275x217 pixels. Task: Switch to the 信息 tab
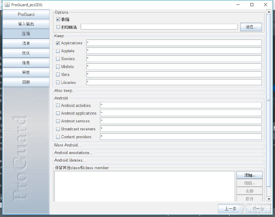[26, 63]
